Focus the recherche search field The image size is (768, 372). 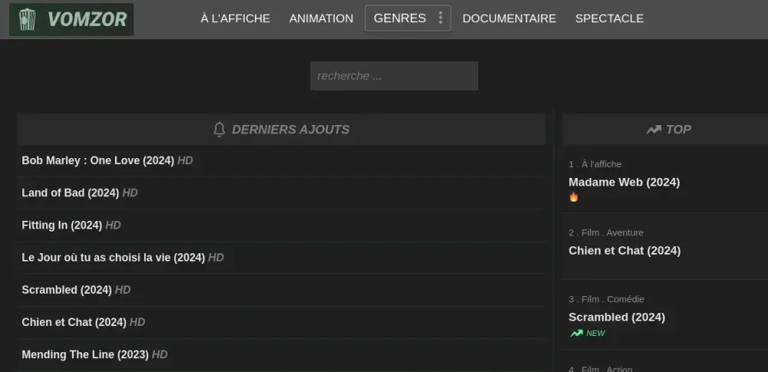click(394, 76)
